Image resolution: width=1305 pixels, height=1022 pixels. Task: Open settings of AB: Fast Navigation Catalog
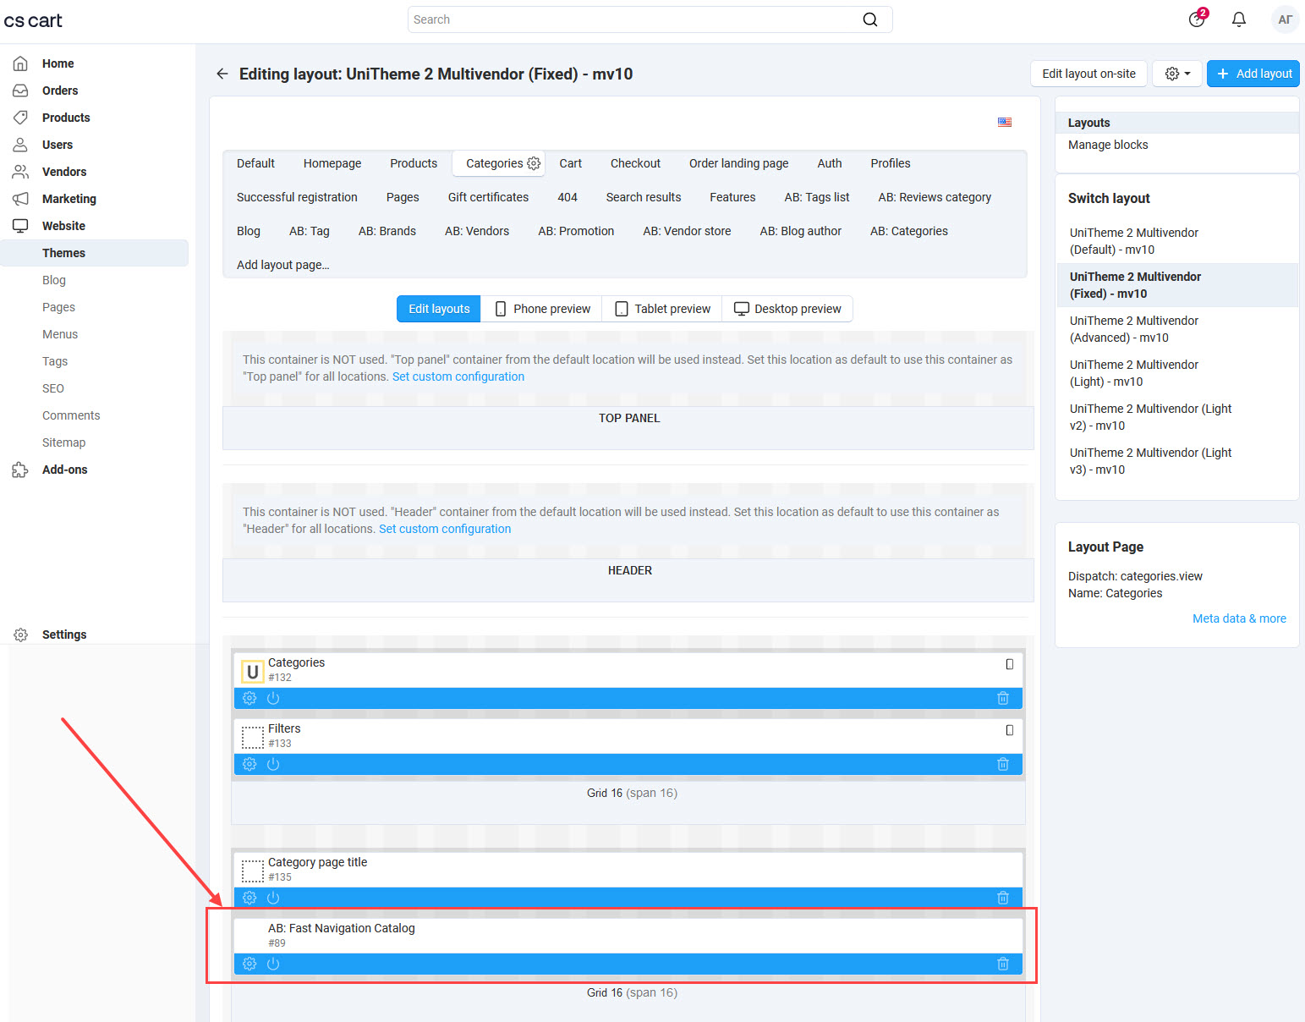[249, 964]
